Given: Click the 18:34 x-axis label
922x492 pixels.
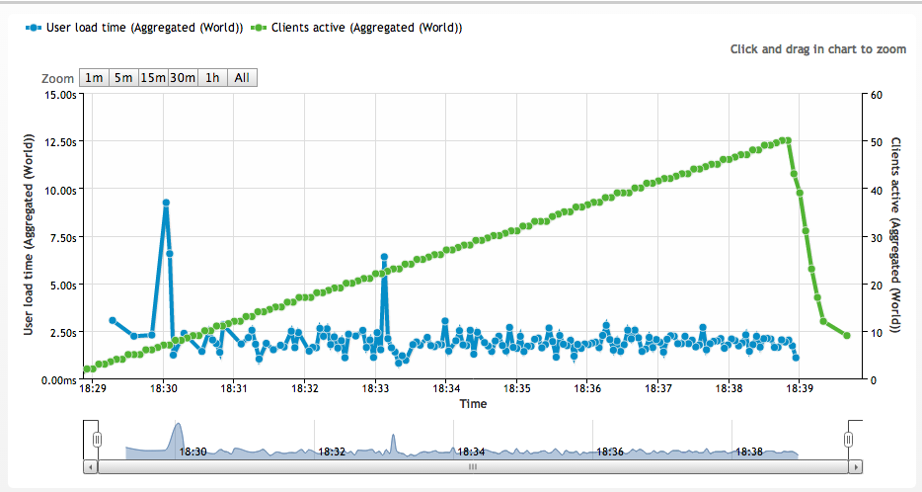Looking at the screenshot, I should [446, 388].
